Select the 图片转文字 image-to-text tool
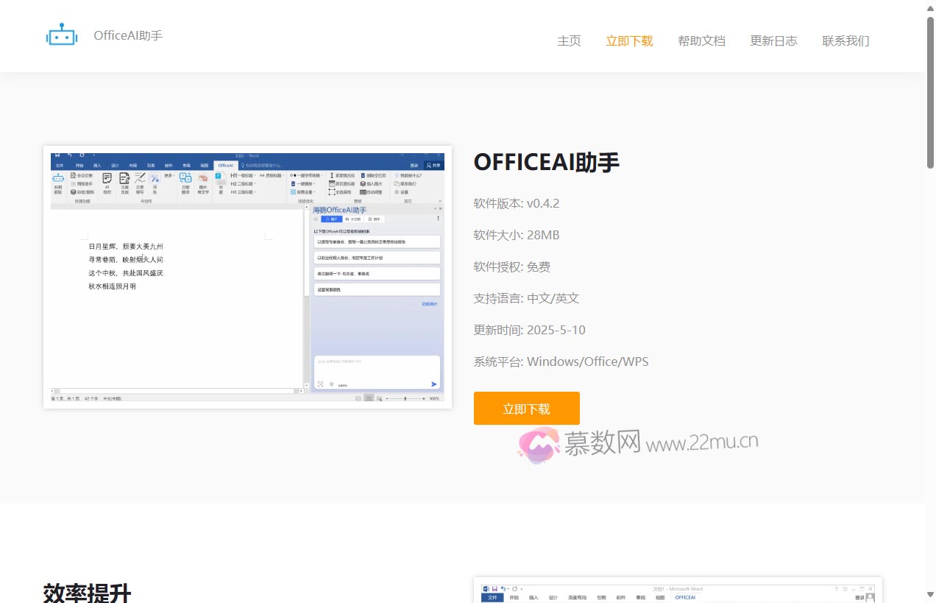The image size is (936, 603). point(205,184)
